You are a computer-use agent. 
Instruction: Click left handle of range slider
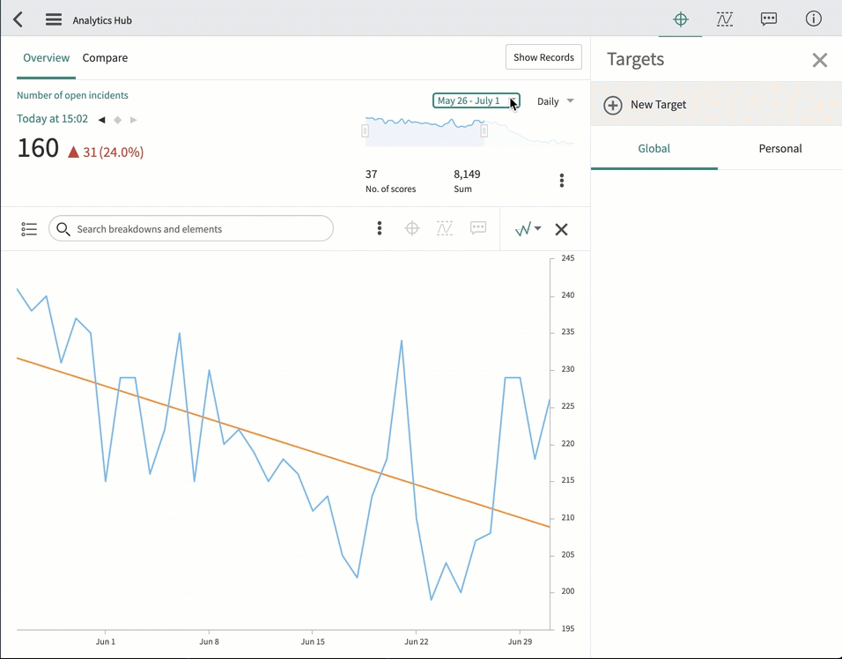tap(366, 130)
